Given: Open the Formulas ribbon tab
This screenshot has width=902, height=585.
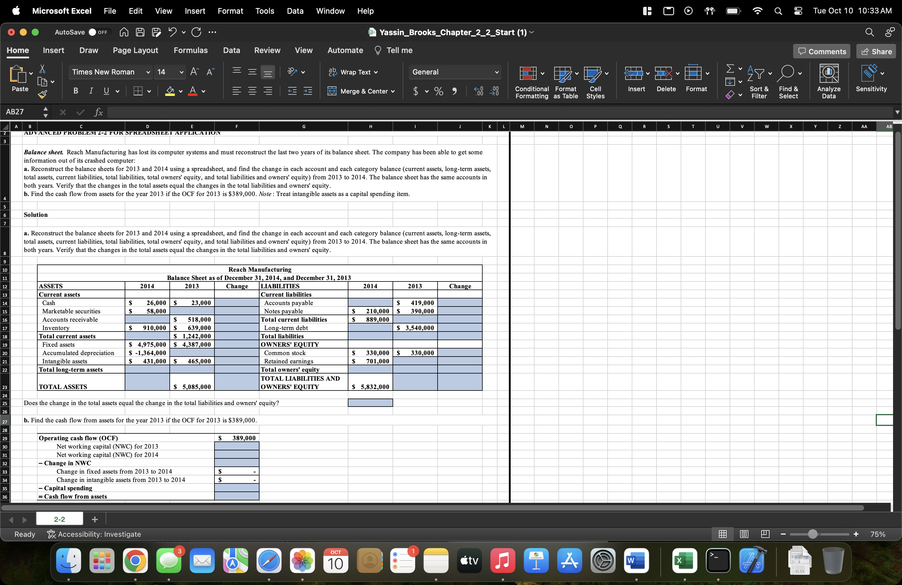Looking at the screenshot, I should click(x=190, y=50).
